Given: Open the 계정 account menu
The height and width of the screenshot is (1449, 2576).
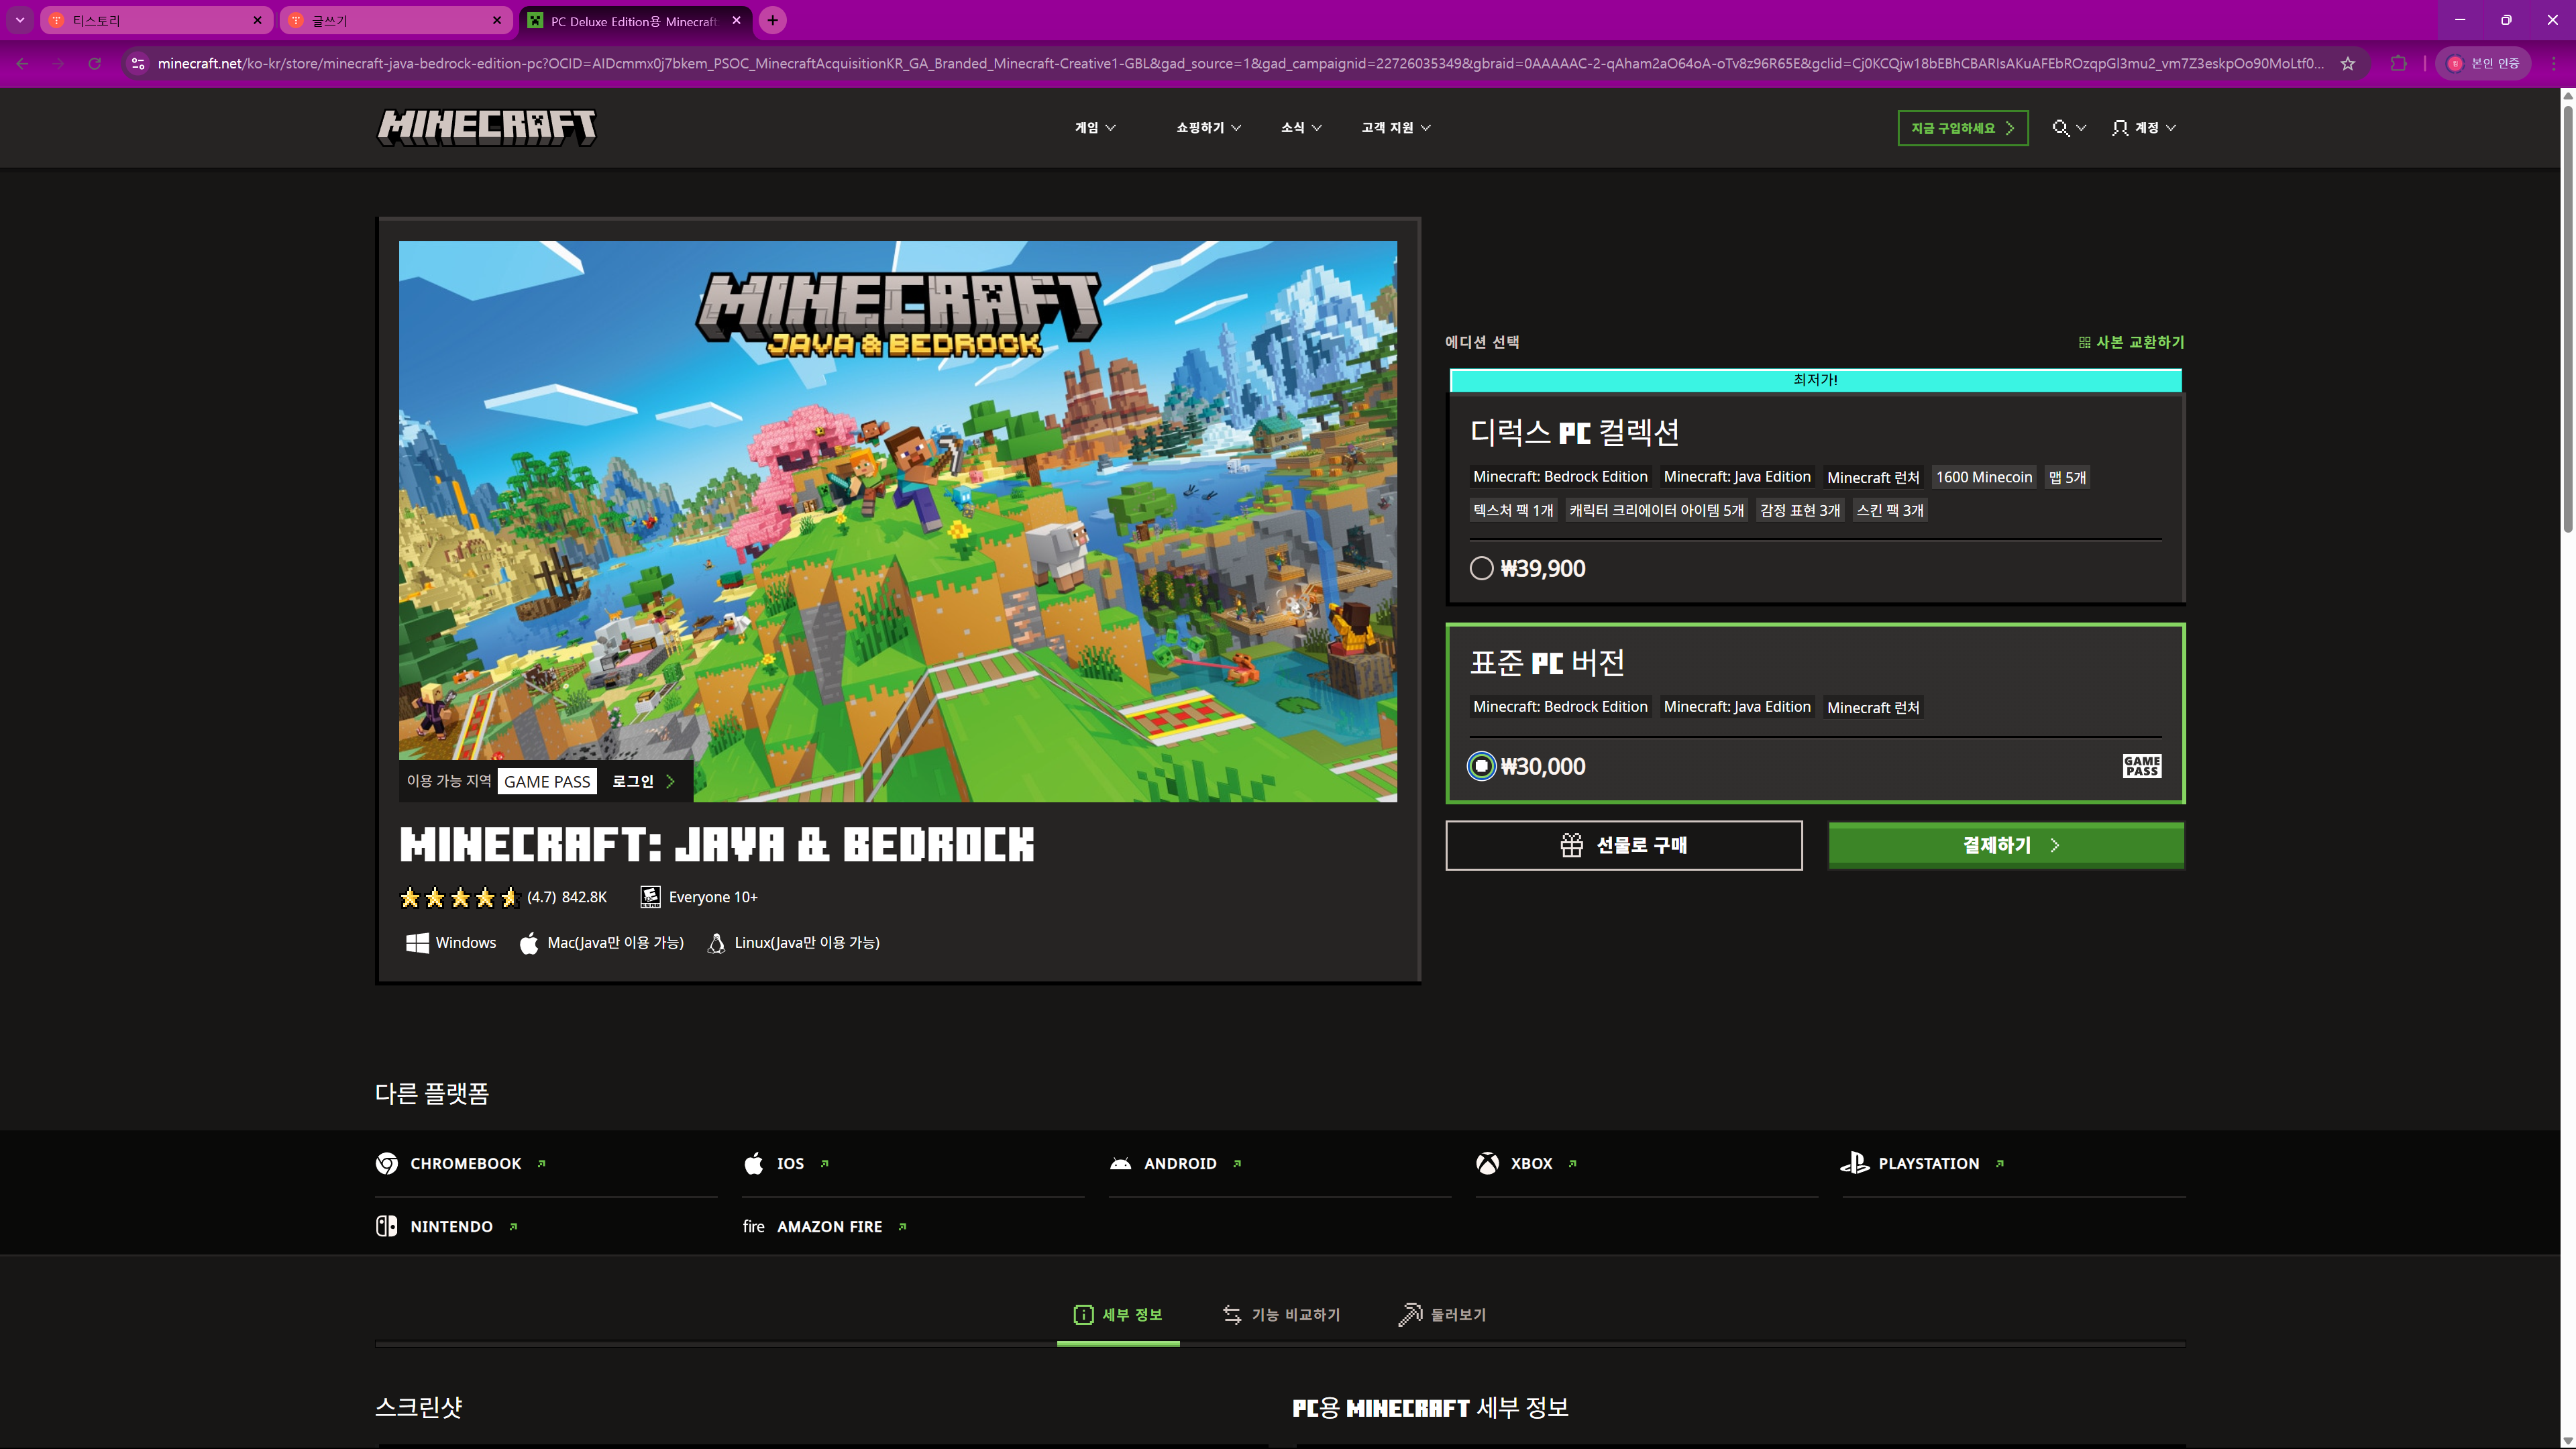Looking at the screenshot, I should tap(2143, 128).
